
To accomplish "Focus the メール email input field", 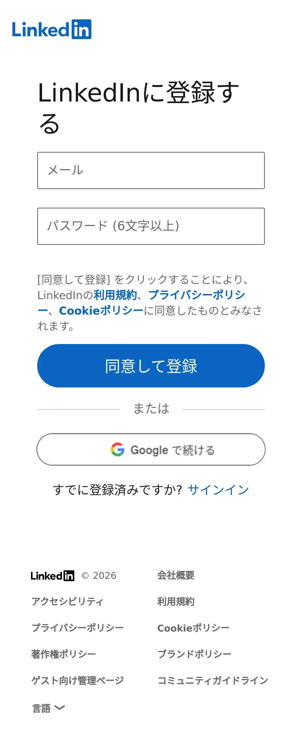I will (151, 170).
